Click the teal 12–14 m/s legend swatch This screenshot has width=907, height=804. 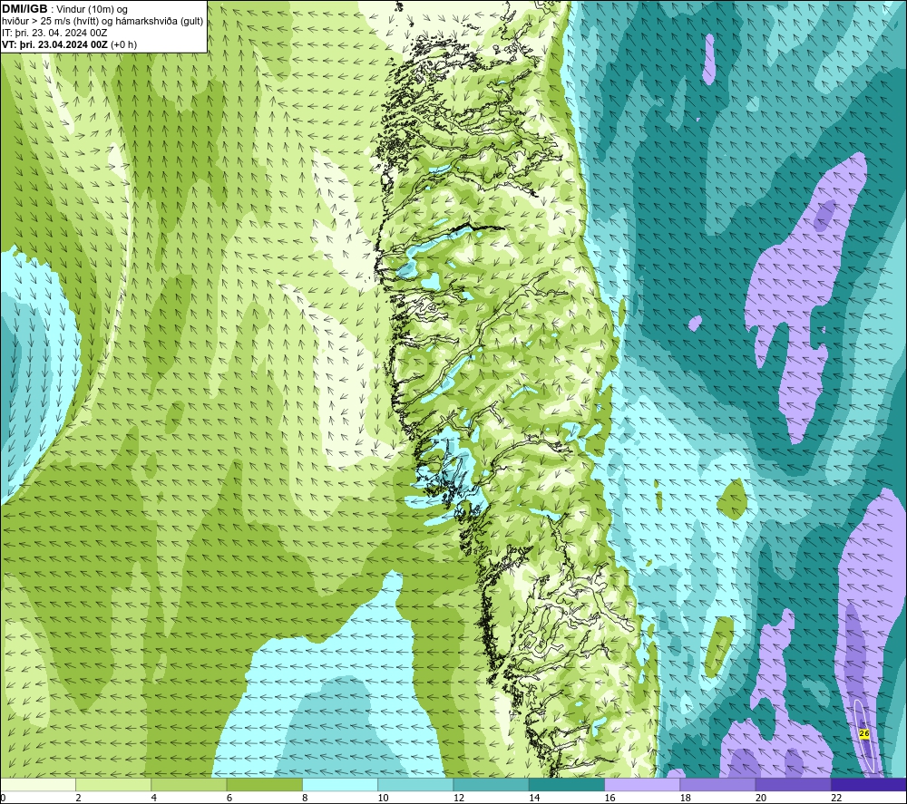(491, 784)
